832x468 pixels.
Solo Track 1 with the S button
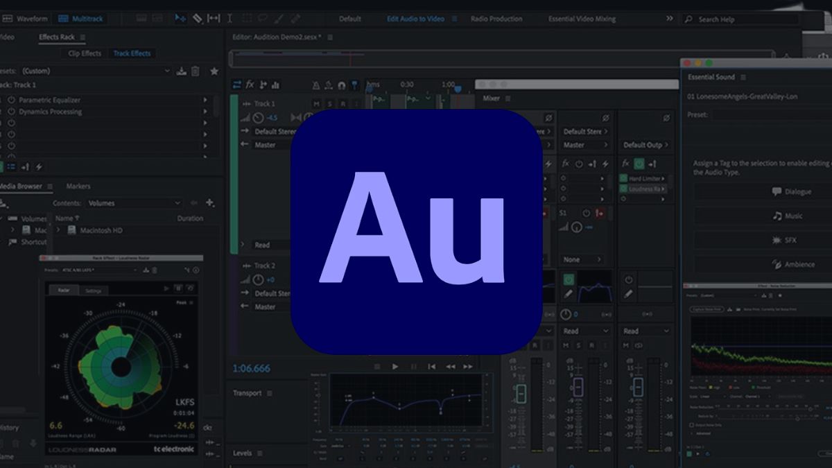pos(330,104)
